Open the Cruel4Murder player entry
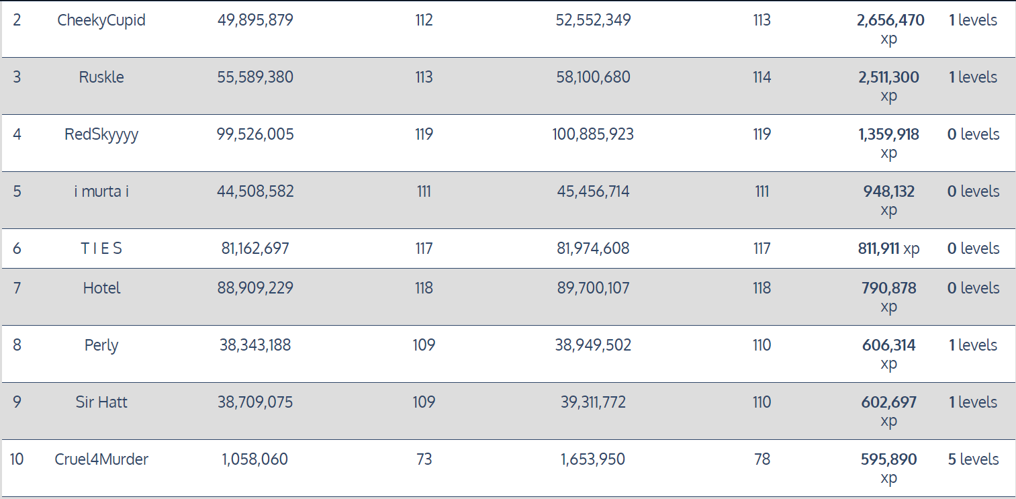This screenshot has width=1016, height=499. [x=101, y=459]
